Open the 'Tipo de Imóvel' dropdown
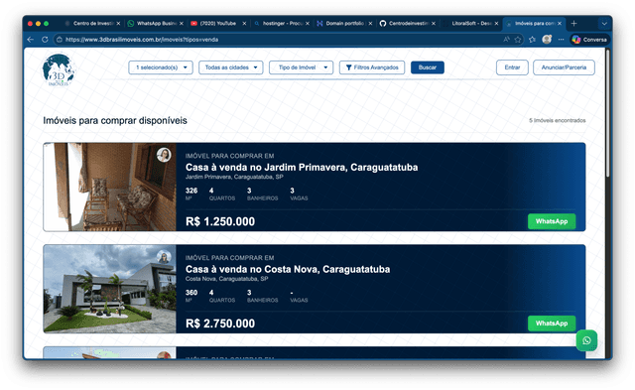 coord(302,67)
